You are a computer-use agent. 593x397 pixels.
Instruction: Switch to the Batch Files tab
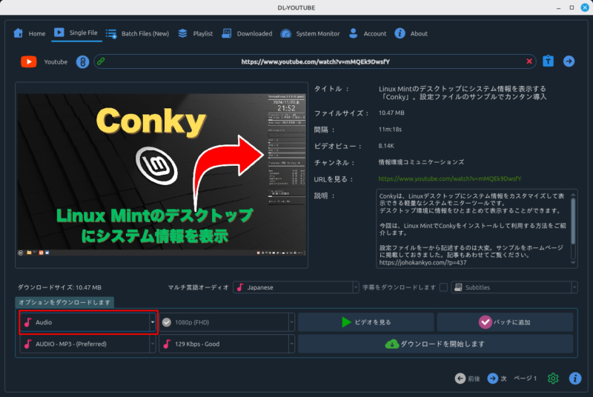point(137,33)
